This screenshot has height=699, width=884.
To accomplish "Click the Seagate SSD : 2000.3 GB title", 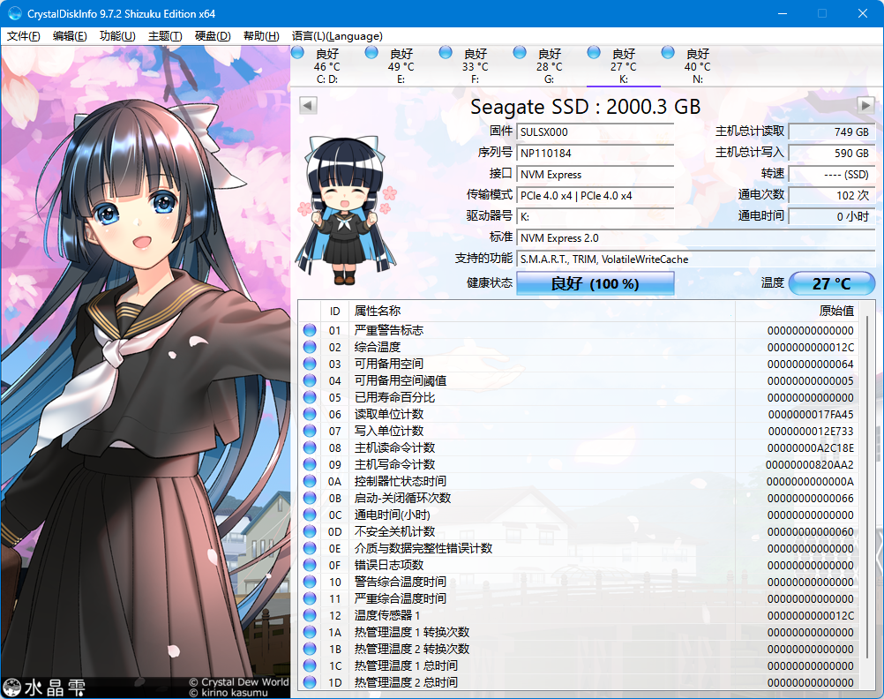I will coord(585,107).
